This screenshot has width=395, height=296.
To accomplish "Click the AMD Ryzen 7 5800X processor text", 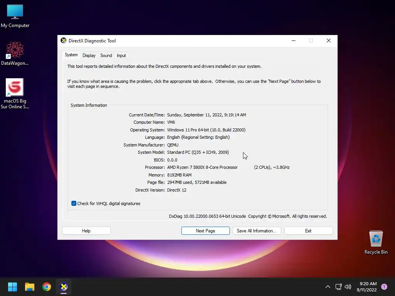I will 202,167.
